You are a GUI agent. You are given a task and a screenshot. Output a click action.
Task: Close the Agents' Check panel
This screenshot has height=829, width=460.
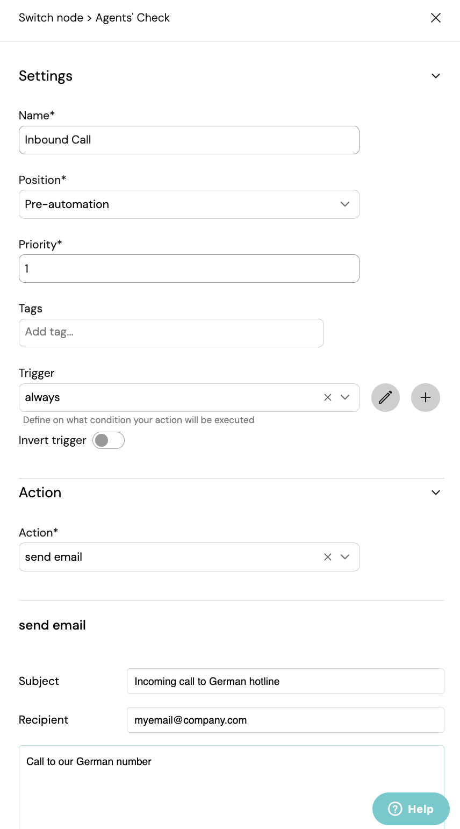[x=436, y=18]
